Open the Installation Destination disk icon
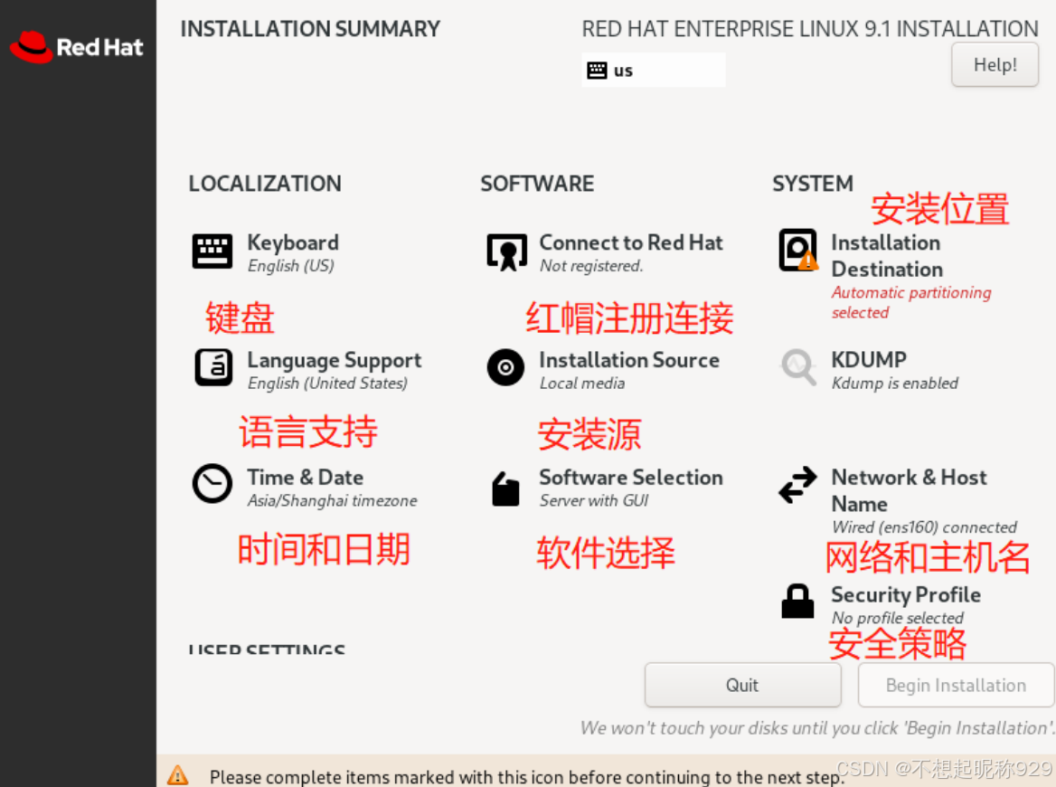Screen dimensions: 1056x787 coord(798,250)
